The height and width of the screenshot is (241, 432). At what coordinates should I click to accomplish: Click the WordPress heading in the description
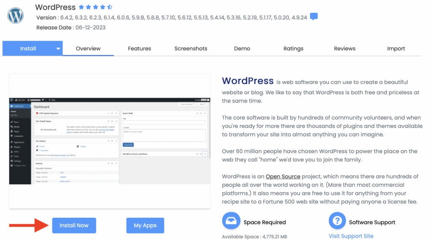click(x=248, y=81)
